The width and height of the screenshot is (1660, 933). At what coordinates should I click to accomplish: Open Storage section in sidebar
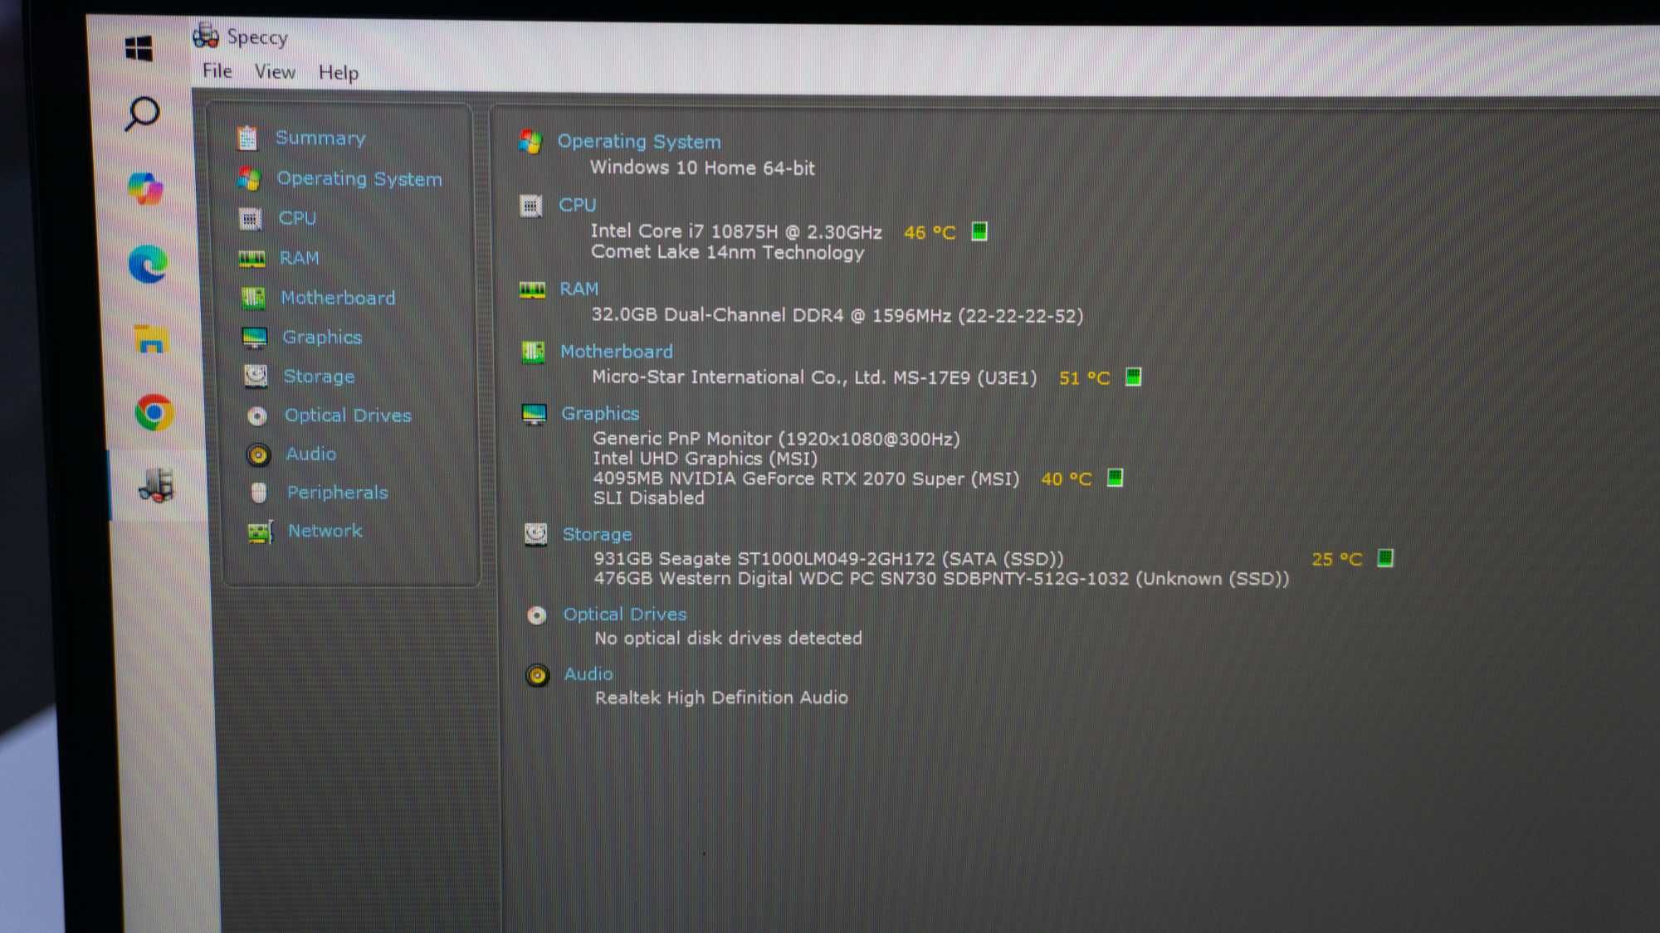(319, 377)
